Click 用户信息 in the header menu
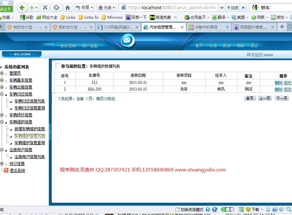292x215 pixels. click(x=89, y=46)
